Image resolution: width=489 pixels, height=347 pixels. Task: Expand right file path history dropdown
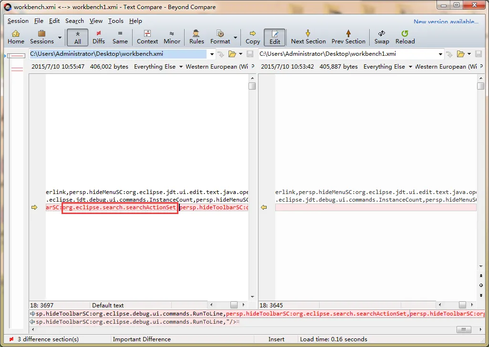tap(440, 54)
